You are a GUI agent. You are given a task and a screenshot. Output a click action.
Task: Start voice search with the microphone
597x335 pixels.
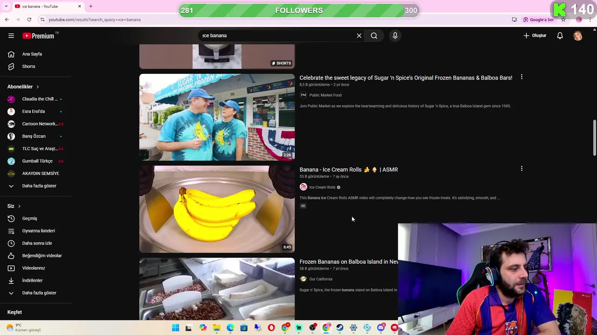tap(395, 35)
